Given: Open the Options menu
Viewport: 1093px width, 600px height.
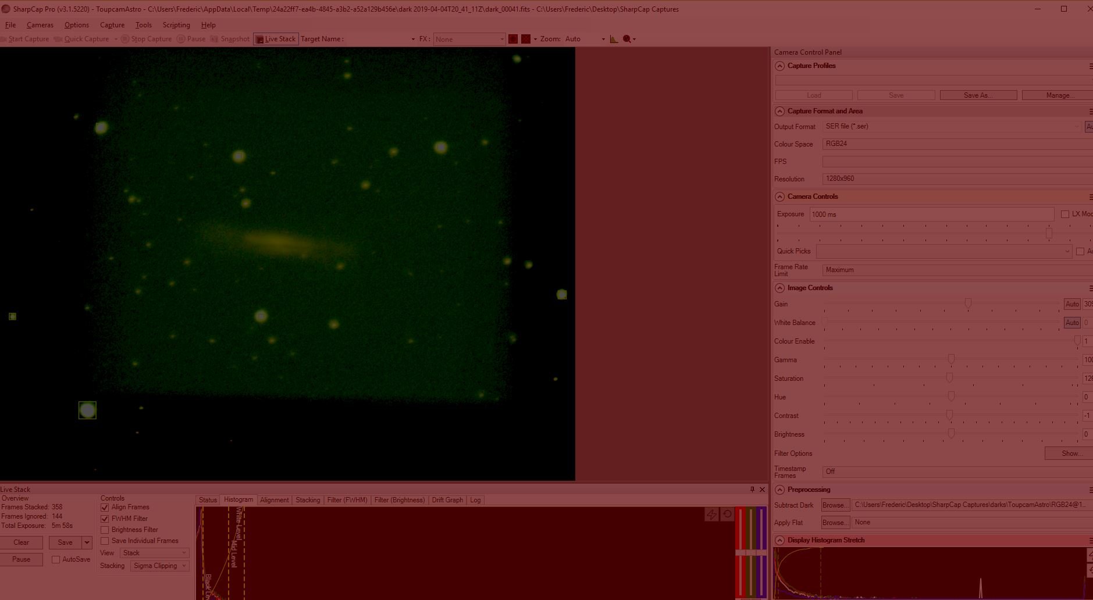Looking at the screenshot, I should 77,25.
